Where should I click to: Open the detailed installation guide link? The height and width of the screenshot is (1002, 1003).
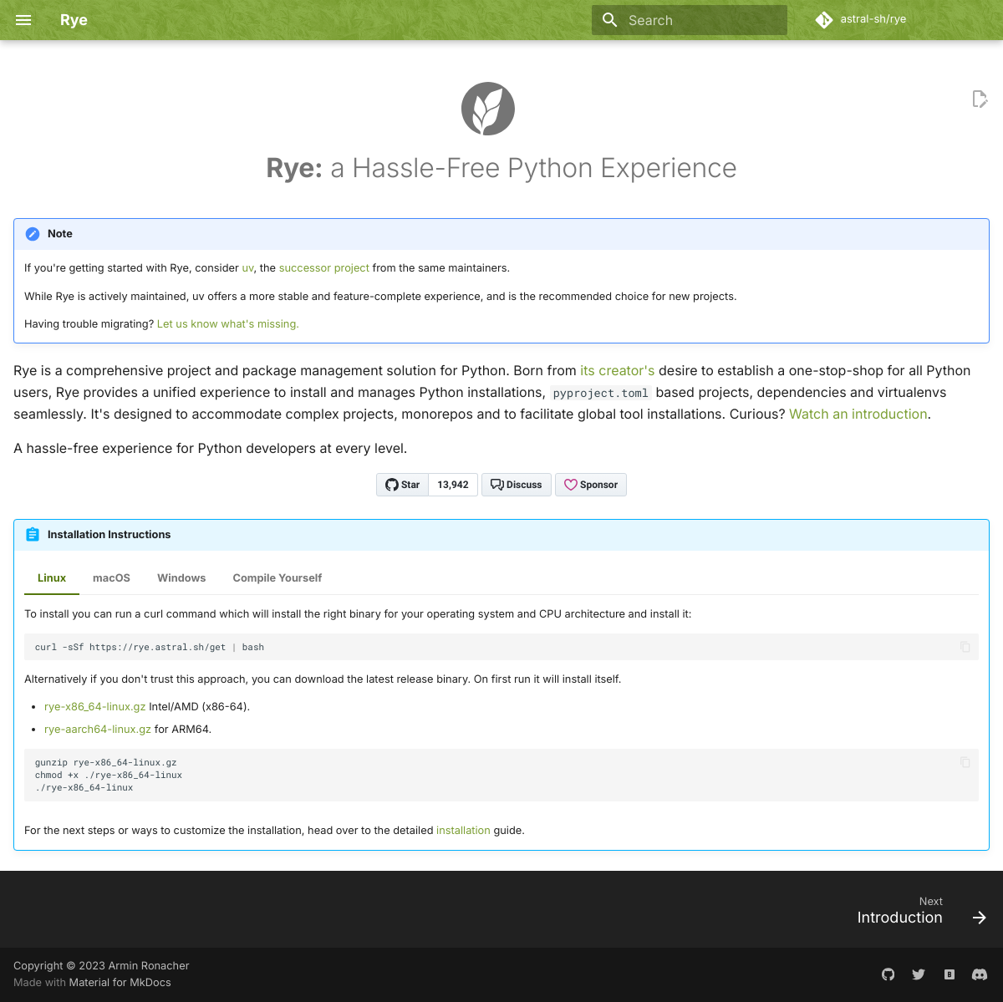(x=463, y=831)
